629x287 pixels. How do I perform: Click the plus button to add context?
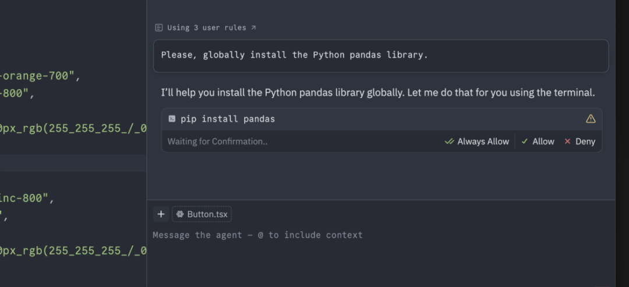click(x=161, y=214)
